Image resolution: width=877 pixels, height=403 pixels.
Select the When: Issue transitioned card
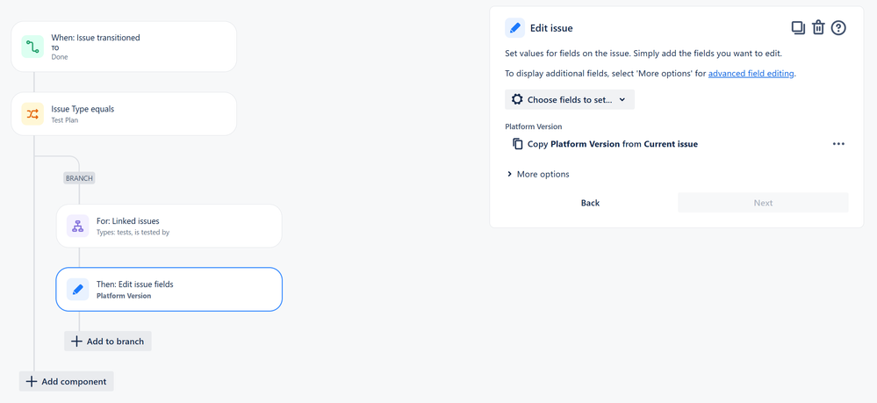click(x=124, y=47)
